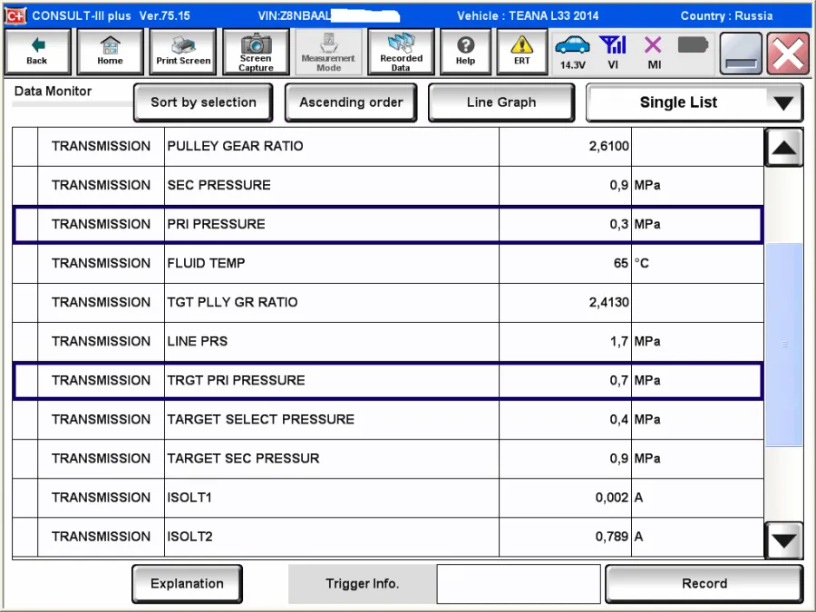Toggle selection box for ISOLT2 row
The height and width of the screenshot is (612, 816).
coord(25,537)
